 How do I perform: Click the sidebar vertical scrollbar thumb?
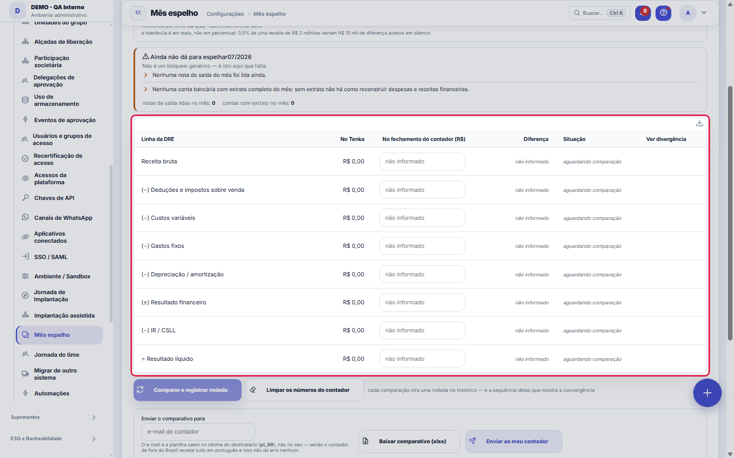point(111,243)
